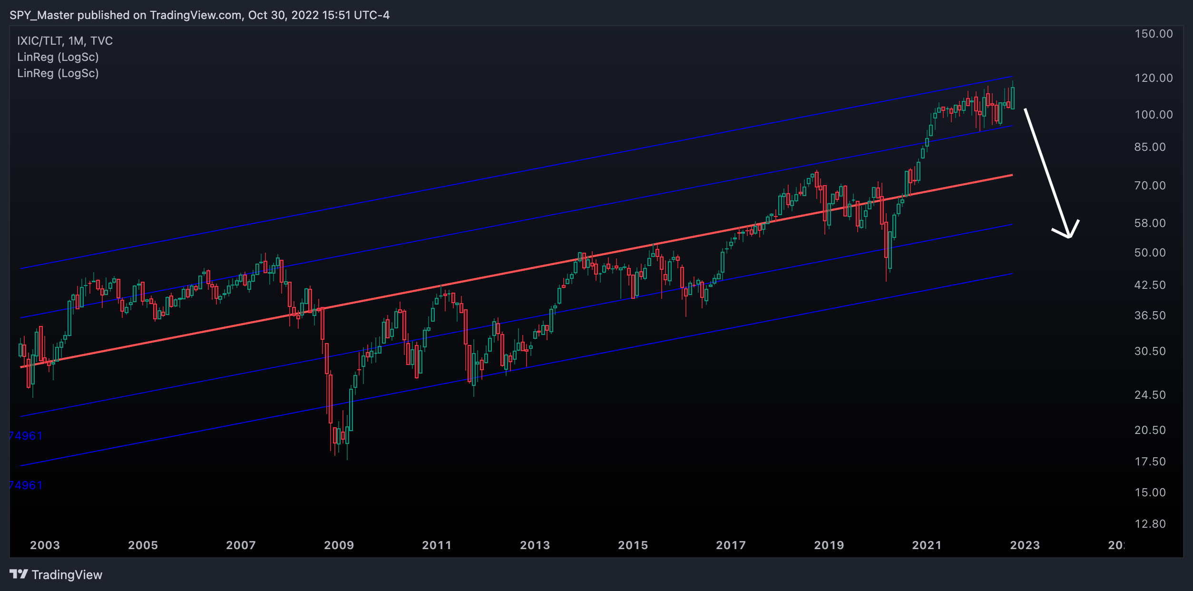This screenshot has height=591, width=1193.
Task: Click the 30.50 price axis label
Action: coord(1150,351)
